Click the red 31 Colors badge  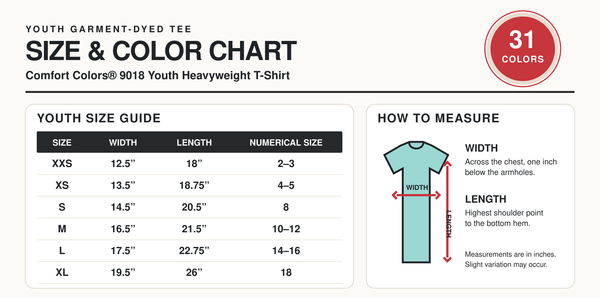pyautogui.click(x=522, y=49)
